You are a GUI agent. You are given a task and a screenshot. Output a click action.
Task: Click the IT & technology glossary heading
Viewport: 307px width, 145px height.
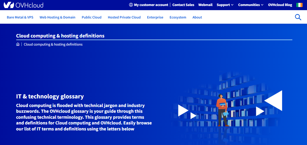pyautogui.click(x=50, y=96)
